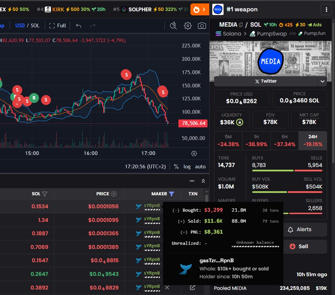Screen dimensions: 335x295
Task: Select the 6H timeframe tab
Action: click(284, 141)
